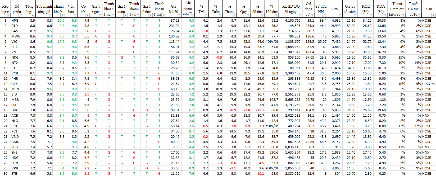Click the 231.04 Giá Ma20 cell
The image size is (436, 176).
pyautogui.click(x=174, y=26)
